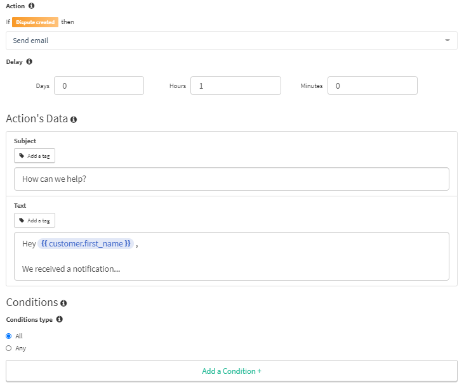Screen dimensions: 464x389
Task: Click the Dispute created trigger badge
Action: 35,22
